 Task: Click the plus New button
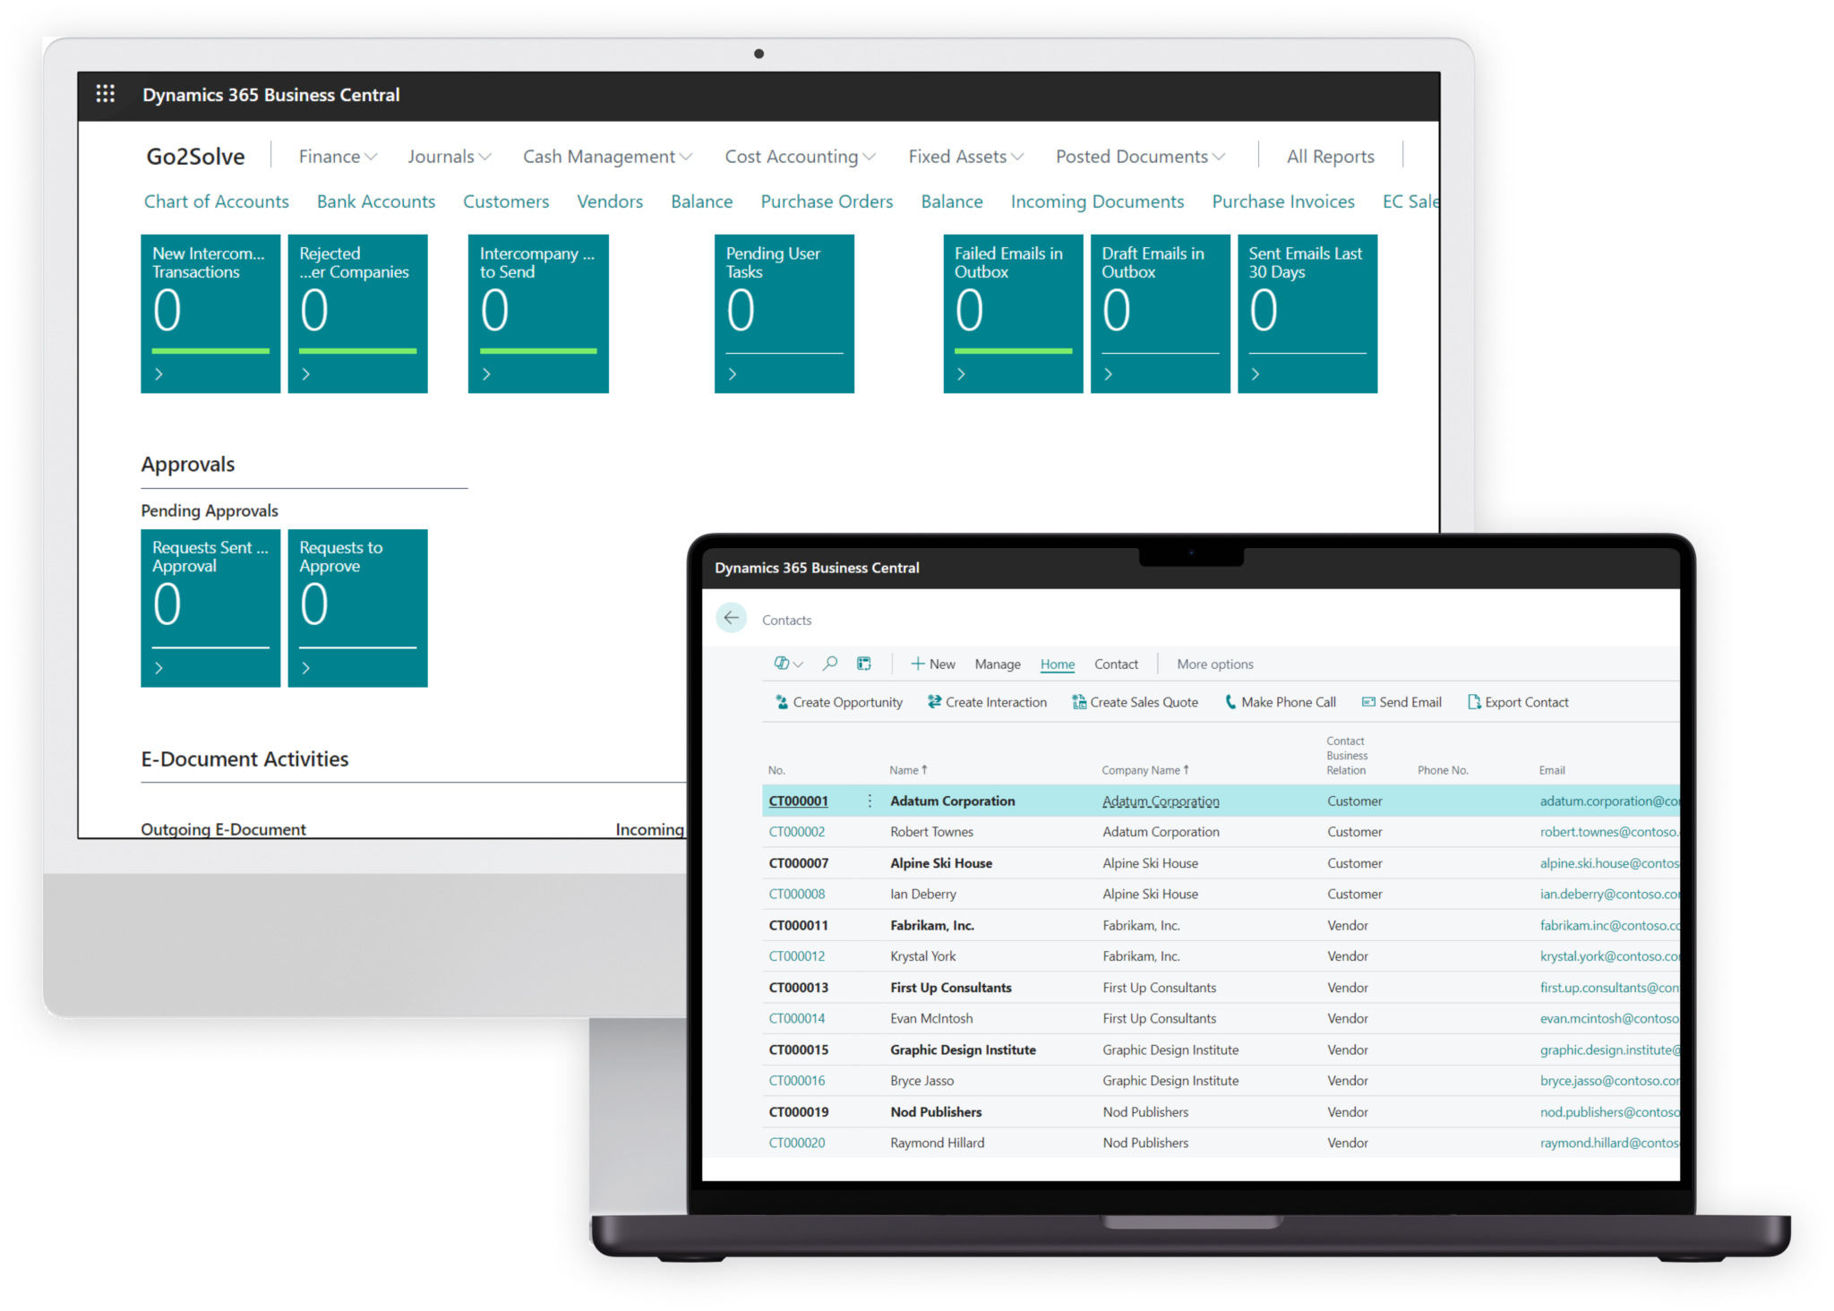coord(933,664)
